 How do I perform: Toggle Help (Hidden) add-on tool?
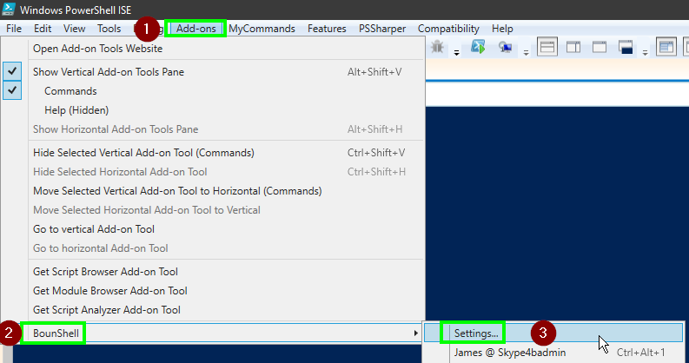click(x=76, y=110)
